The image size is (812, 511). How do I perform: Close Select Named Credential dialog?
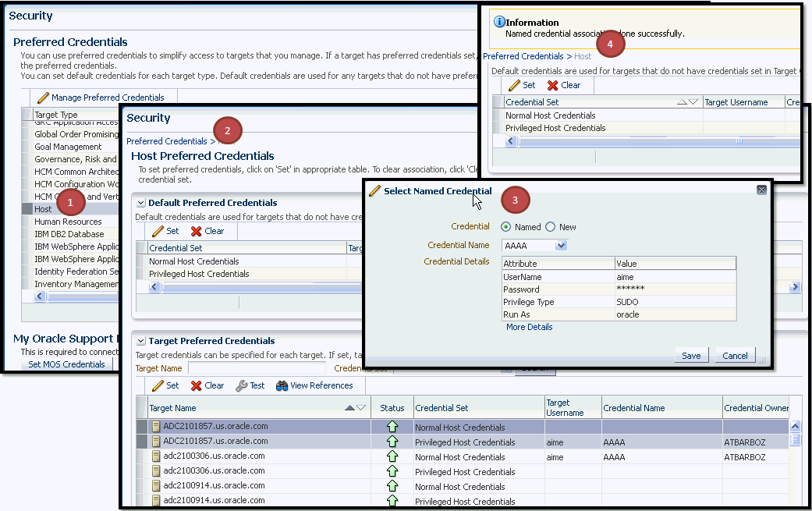point(761,190)
